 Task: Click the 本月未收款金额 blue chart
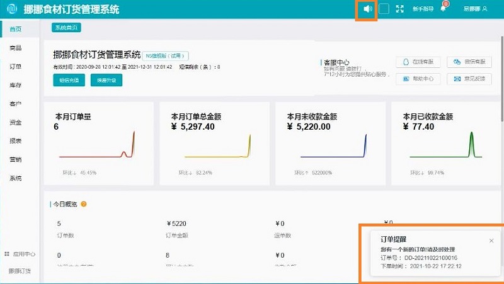(x=334, y=145)
